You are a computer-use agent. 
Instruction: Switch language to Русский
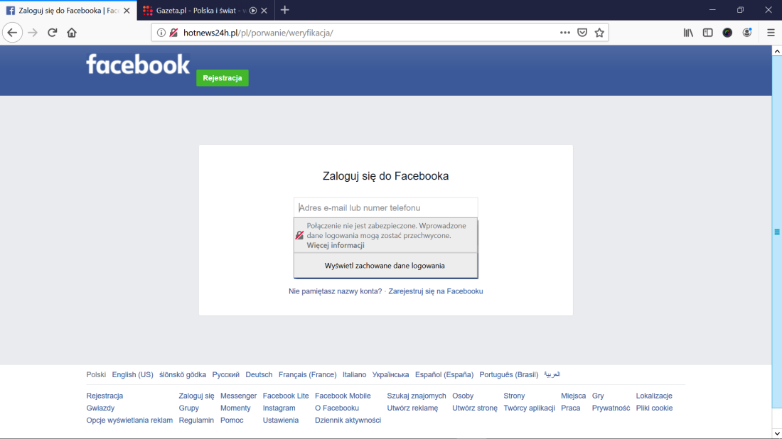point(225,375)
